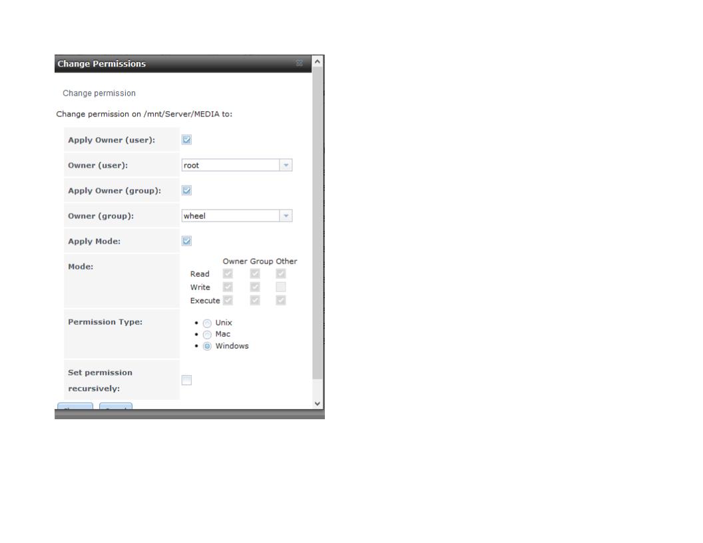Select the Unix permission type
The width and height of the screenshot is (703, 543).
pyautogui.click(x=207, y=323)
